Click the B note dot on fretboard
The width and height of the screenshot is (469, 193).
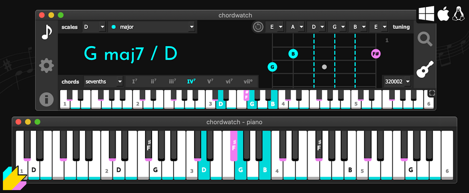pos(293,54)
